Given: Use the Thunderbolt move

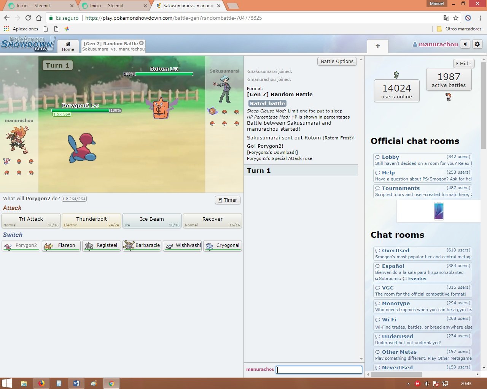Looking at the screenshot, I should tap(91, 221).
